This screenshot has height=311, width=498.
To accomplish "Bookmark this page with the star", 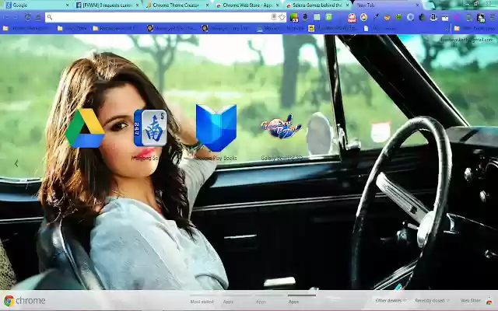I will click(x=282, y=17).
